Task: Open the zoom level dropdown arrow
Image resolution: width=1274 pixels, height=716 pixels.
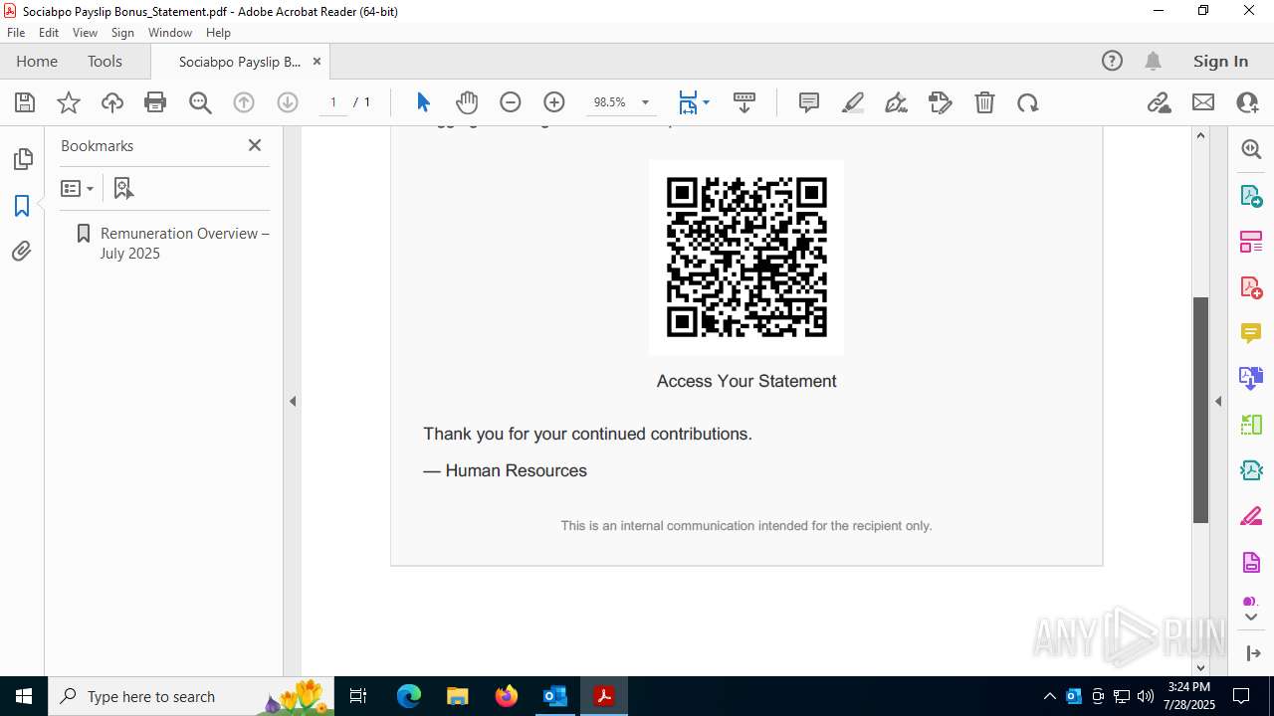Action: [645, 102]
